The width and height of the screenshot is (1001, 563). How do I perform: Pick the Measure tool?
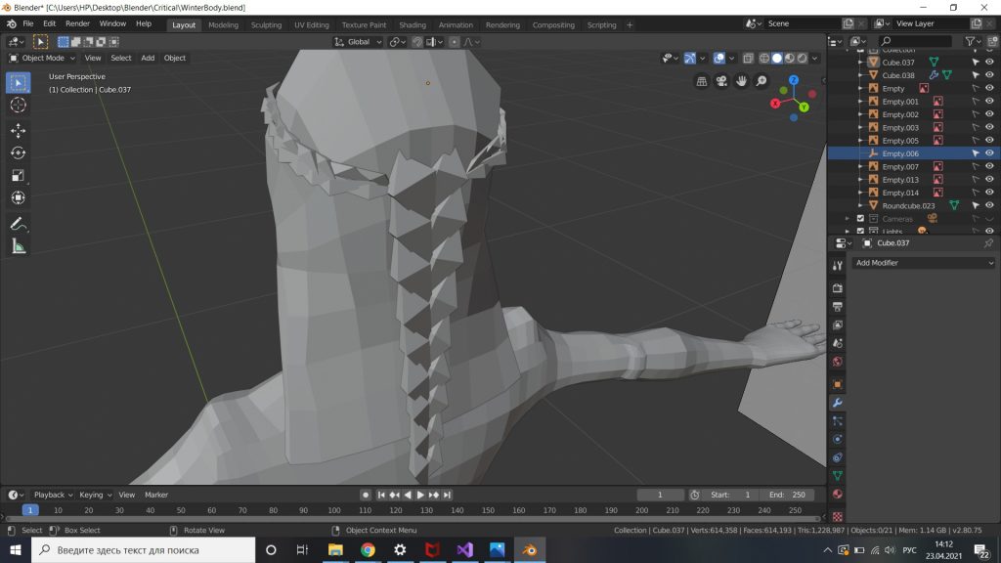[x=18, y=247]
